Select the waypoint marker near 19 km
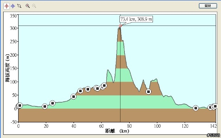The width and height of the screenshot is (221, 138). click(x=45, y=106)
